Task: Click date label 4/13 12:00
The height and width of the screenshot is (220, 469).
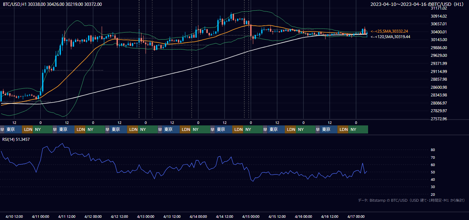Action: pos(172,216)
